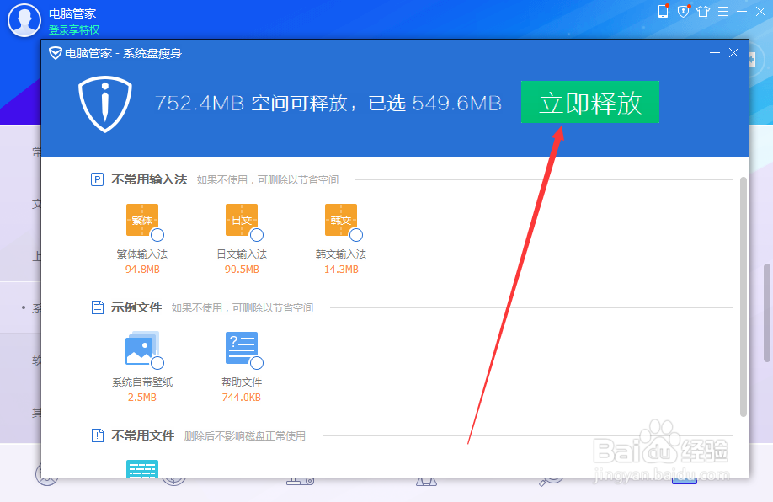Click the document icon beside 示例文件 section
773x502 pixels.
click(x=97, y=307)
